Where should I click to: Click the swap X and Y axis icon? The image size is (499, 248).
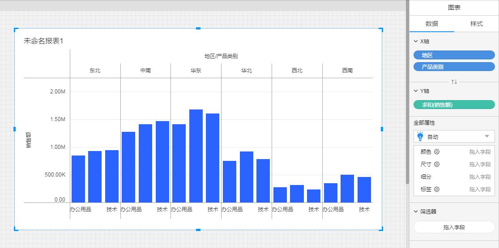454,82
